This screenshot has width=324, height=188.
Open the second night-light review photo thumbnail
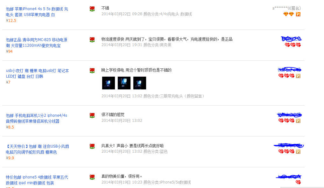coord(124,83)
